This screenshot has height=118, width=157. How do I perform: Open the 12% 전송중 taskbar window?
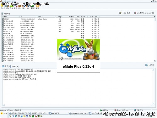[96, 113]
